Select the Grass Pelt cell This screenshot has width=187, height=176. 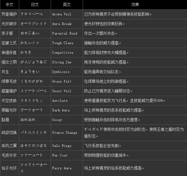(67, 81)
